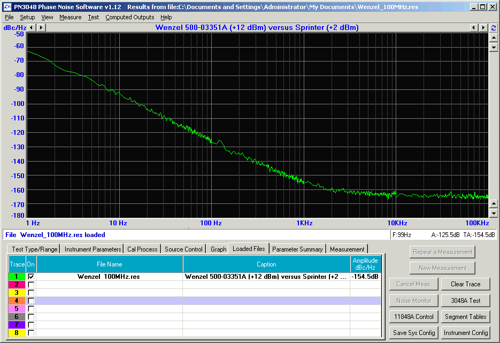Switch to Cal Process tab

tap(142, 249)
